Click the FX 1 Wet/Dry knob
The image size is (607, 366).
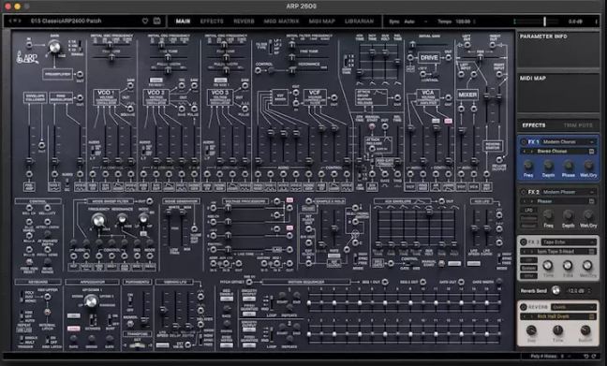588,166
